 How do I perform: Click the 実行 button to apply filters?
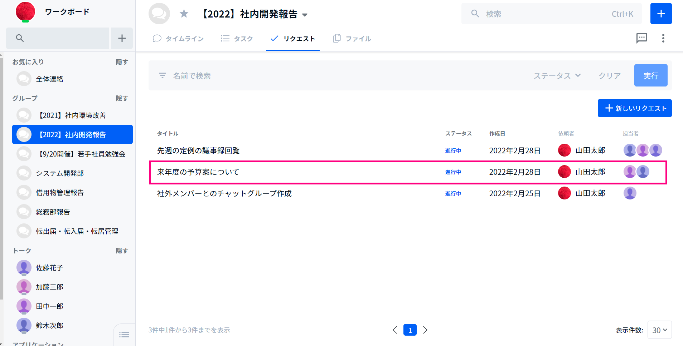[x=650, y=75]
